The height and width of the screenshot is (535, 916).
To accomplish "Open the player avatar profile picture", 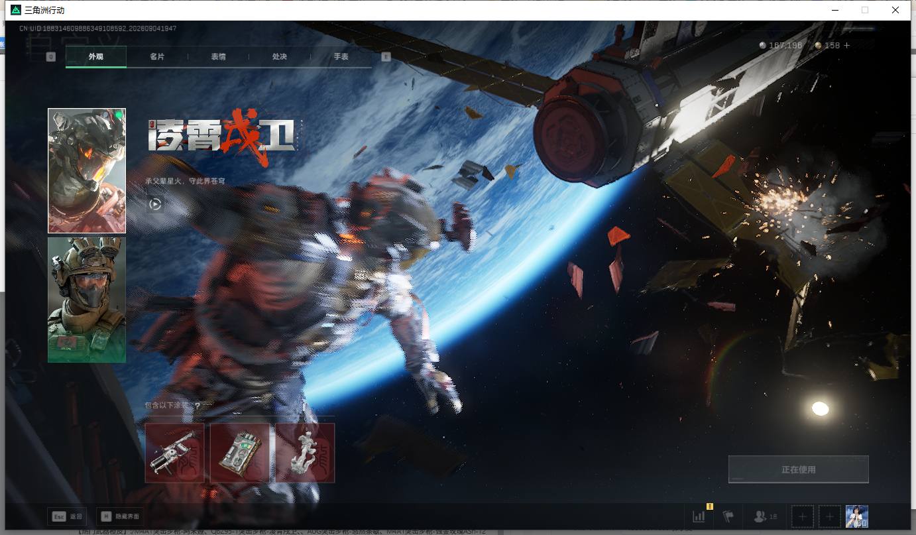I will tap(857, 516).
